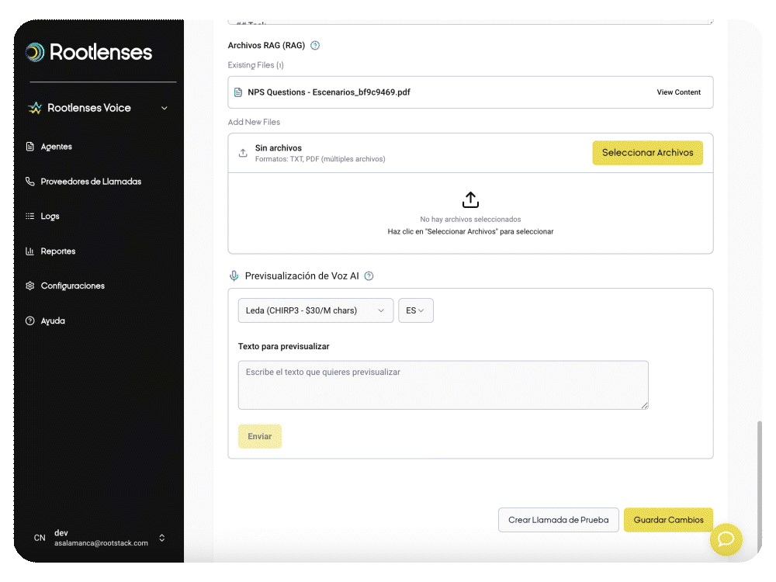Click the PDF document icon for NPS Questions
The height and width of the screenshot is (582, 776).
pyautogui.click(x=238, y=92)
